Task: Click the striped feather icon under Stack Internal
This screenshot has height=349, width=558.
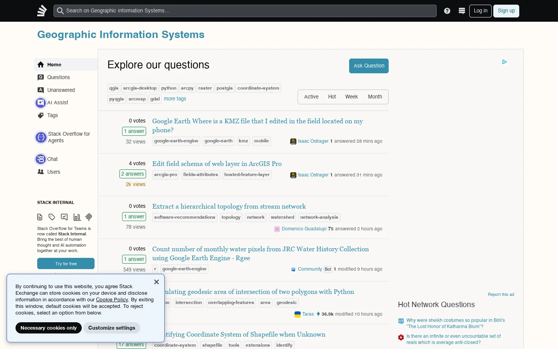Action: [89, 217]
